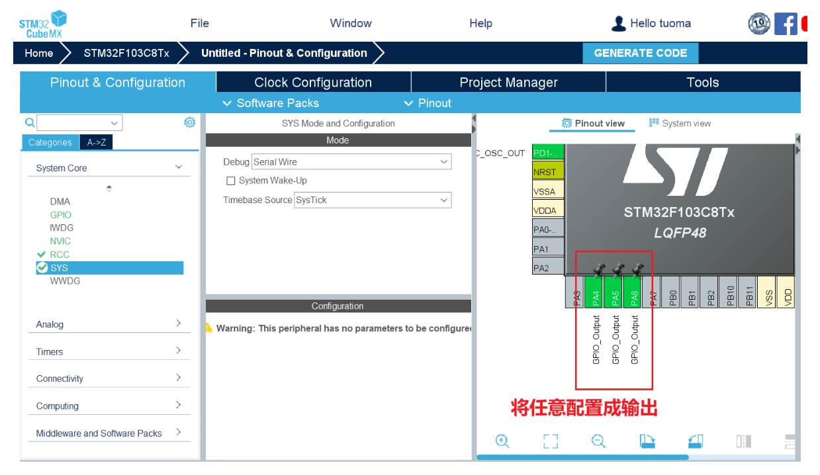Open the Timebase Source dropdown
820x475 pixels.
[373, 200]
